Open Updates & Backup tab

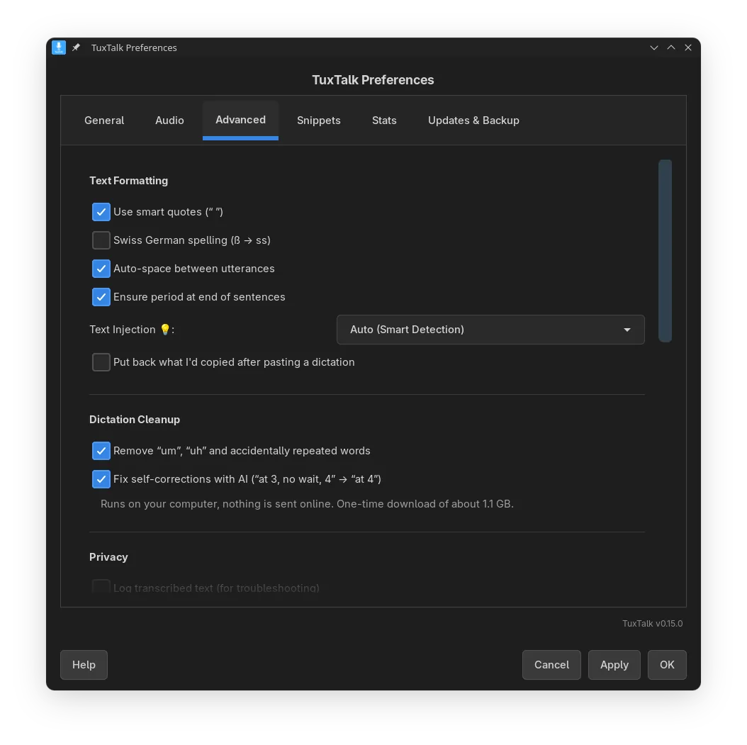(x=473, y=121)
